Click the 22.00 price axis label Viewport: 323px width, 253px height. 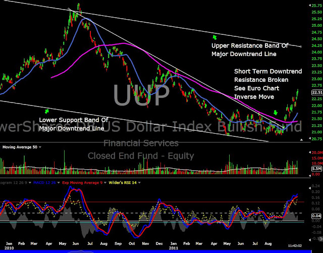[x=317, y=106]
